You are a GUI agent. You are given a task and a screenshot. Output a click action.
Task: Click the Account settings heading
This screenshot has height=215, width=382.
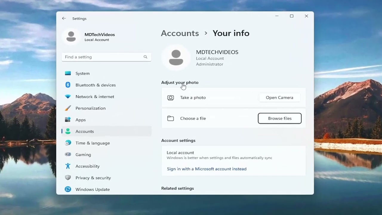pos(178,140)
